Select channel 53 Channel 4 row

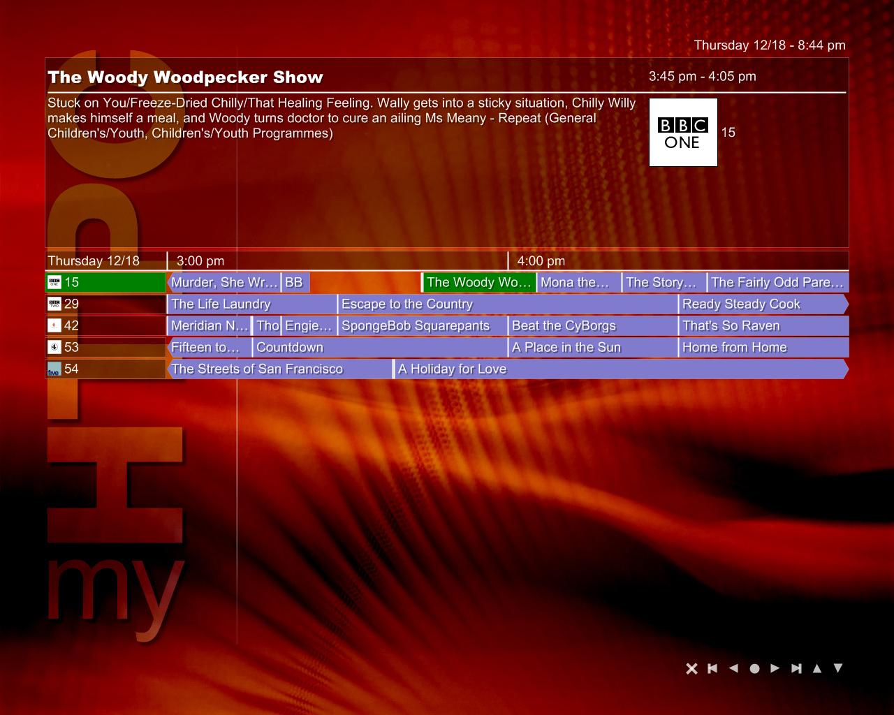[x=105, y=348]
